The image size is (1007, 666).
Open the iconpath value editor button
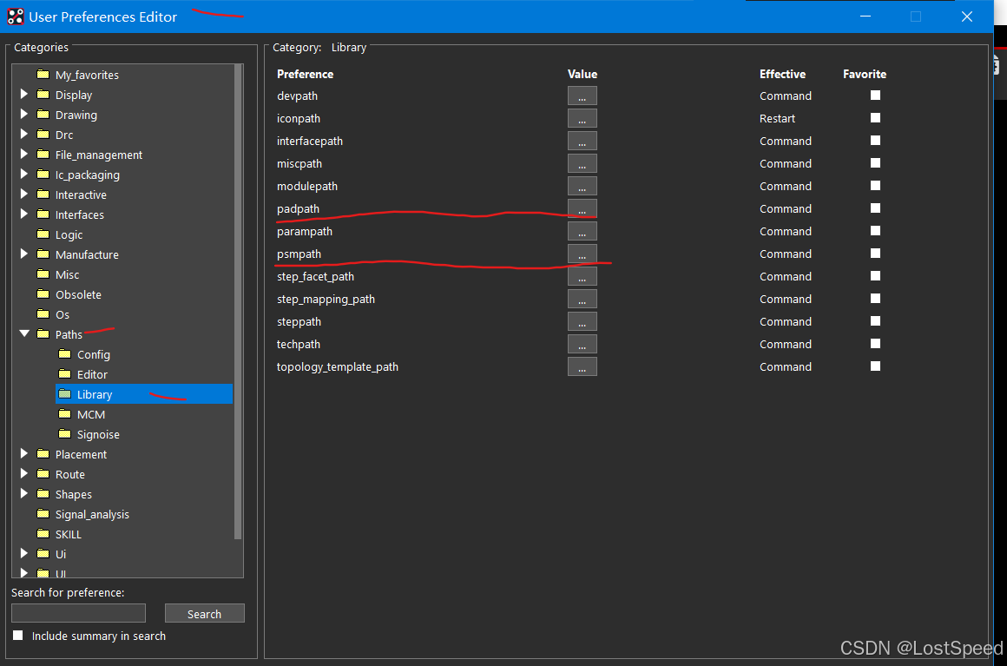[x=582, y=118]
